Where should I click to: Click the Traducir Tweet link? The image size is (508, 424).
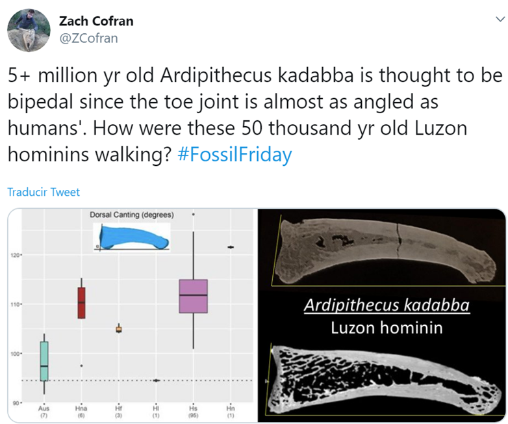[x=44, y=192]
